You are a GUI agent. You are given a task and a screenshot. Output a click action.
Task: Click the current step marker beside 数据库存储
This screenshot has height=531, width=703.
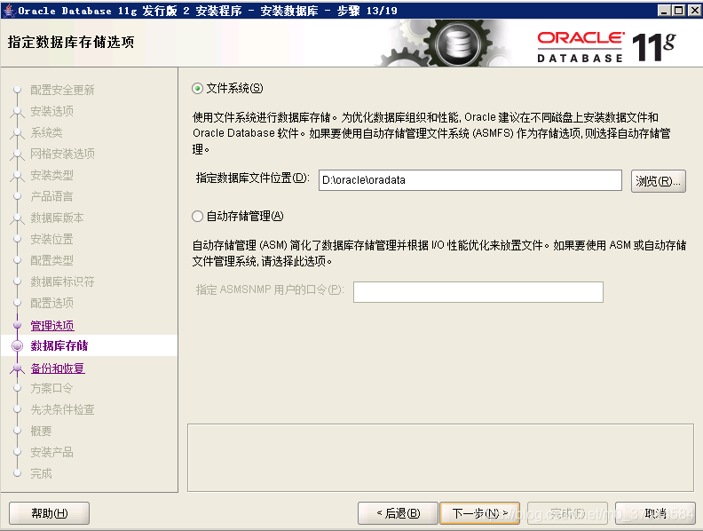17,345
